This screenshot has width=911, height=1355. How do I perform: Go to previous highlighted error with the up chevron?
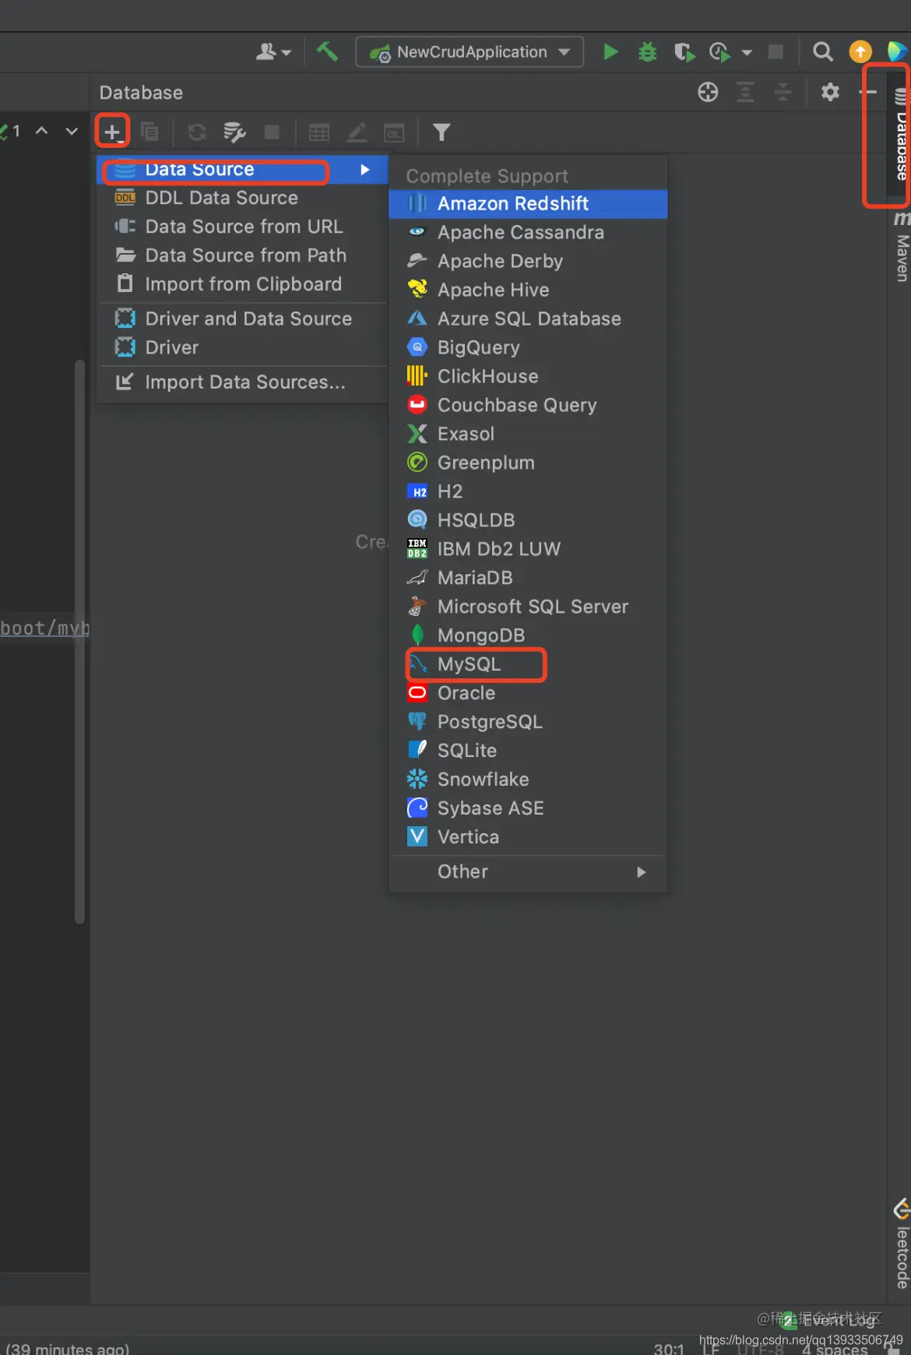(42, 130)
